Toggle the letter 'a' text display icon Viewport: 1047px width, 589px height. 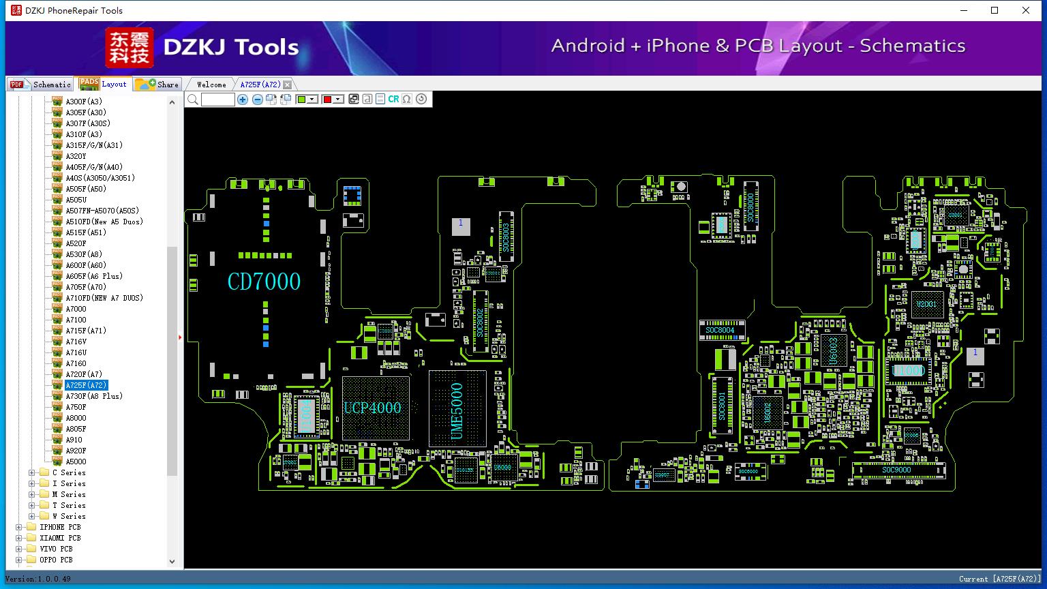coord(367,99)
